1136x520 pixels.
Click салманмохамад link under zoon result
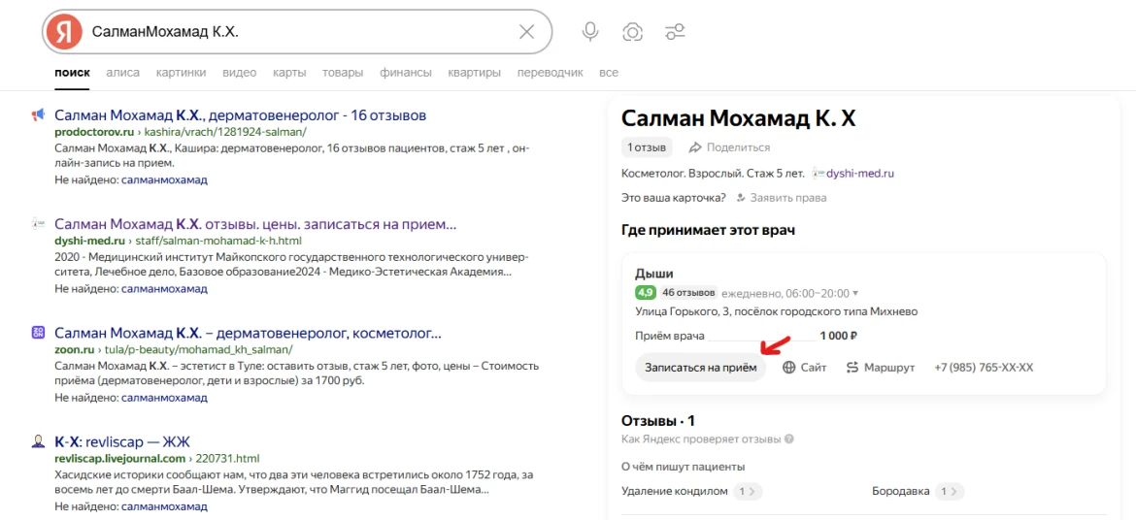point(164,398)
